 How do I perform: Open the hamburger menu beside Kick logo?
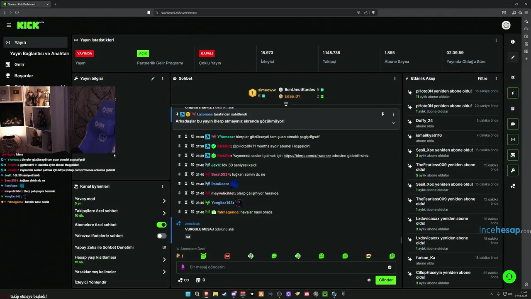click(x=9, y=25)
